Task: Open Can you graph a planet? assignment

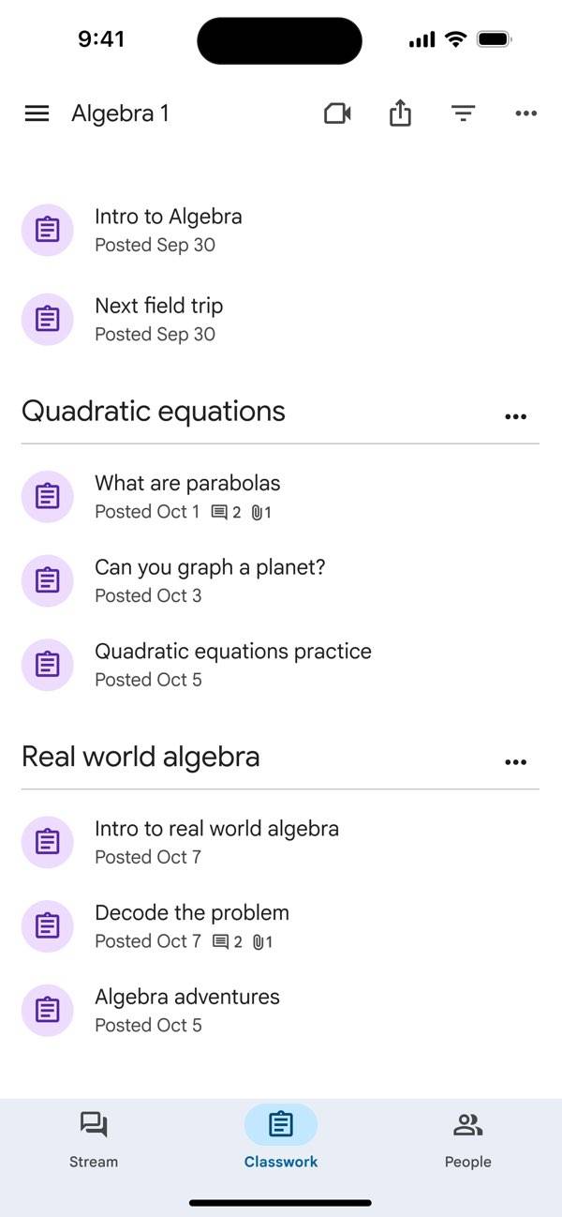Action: [210, 579]
